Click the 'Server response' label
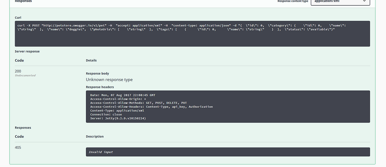Screen dimensions: 386x167 (x=27, y=51)
